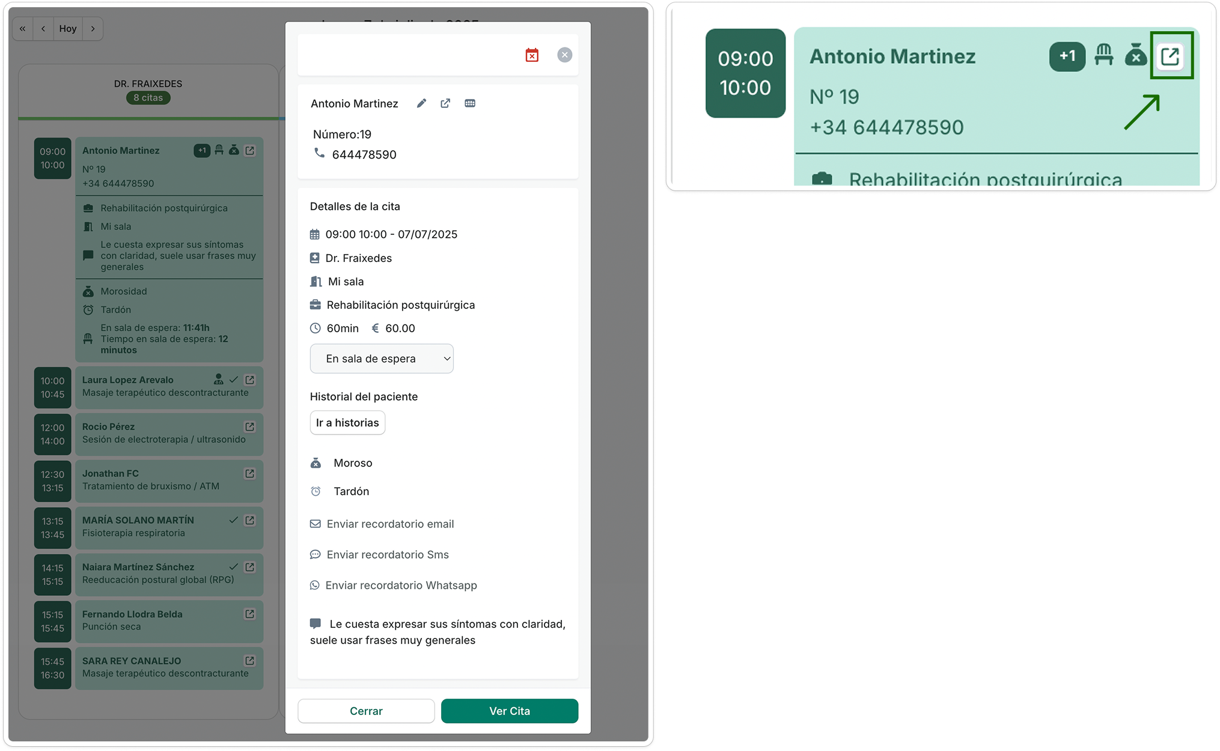Click the next day right chevron
The height and width of the screenshot is (751, 1220).
tap(93, 29)
